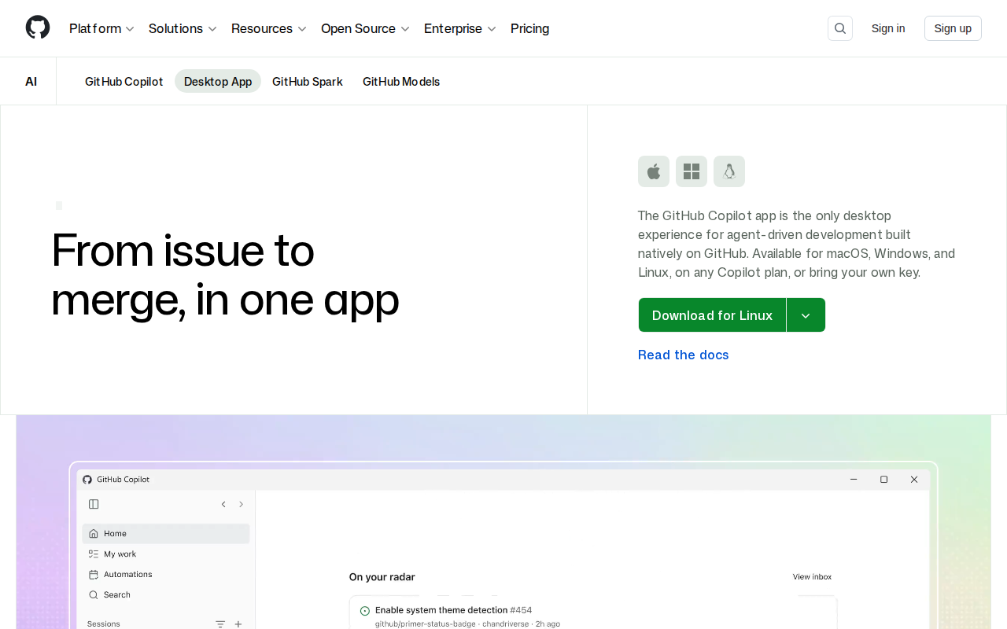Click View inbox in the app preview

(812, 576)
